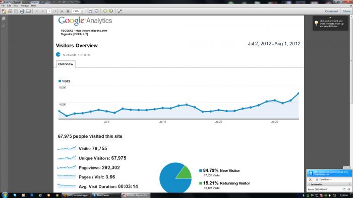
Task: Click the Print icon in Adobe Reader
Action: coord(22,11)
